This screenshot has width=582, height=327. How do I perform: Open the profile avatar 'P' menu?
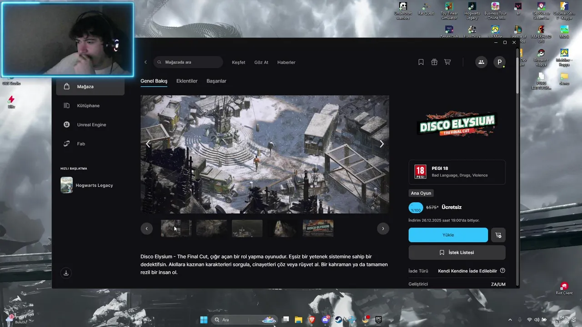pos(500,62)
